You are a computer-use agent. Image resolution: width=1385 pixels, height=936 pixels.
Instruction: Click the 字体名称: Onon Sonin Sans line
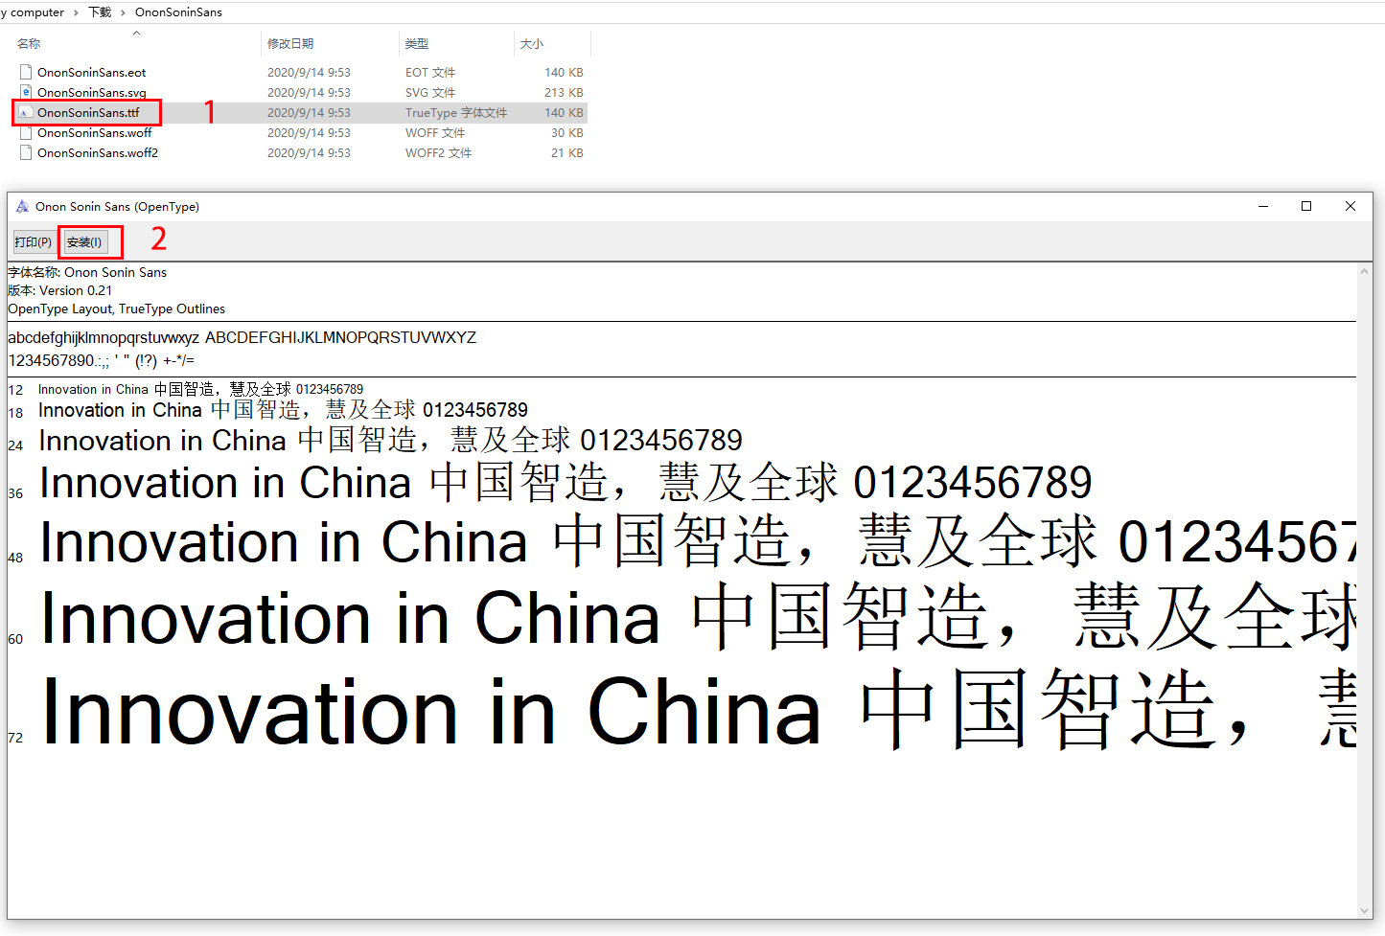(87, 272)
